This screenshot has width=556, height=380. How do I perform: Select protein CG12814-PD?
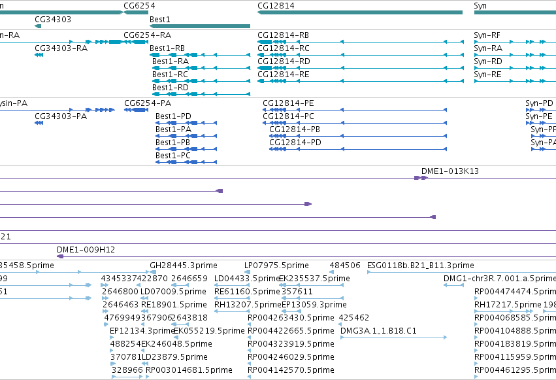[295, 143]
